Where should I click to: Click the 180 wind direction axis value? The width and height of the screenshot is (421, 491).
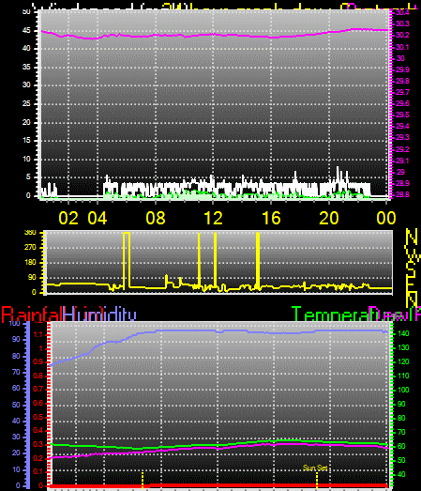30,263
